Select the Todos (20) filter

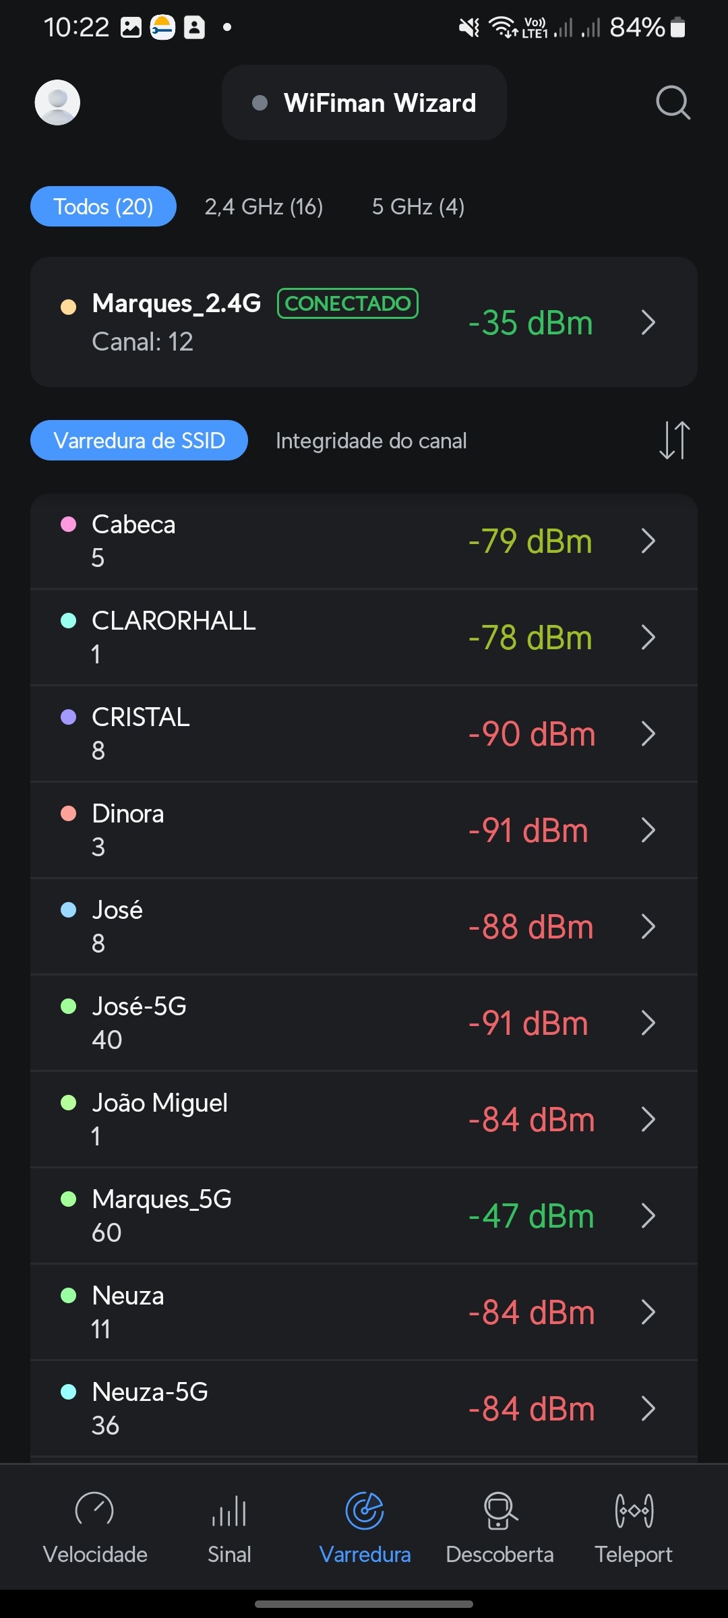pos(103,206)
